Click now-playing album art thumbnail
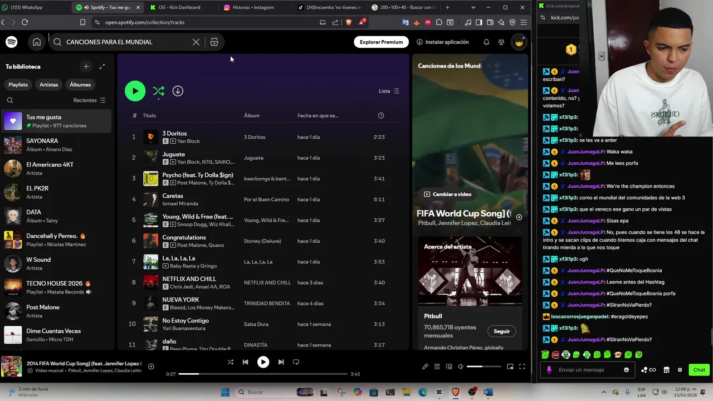This screenshot has width=713, height=401. [11, 366]
